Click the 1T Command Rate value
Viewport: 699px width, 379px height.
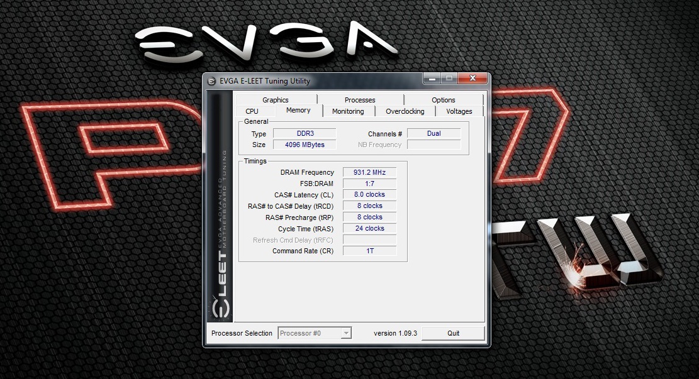(369, 251)
